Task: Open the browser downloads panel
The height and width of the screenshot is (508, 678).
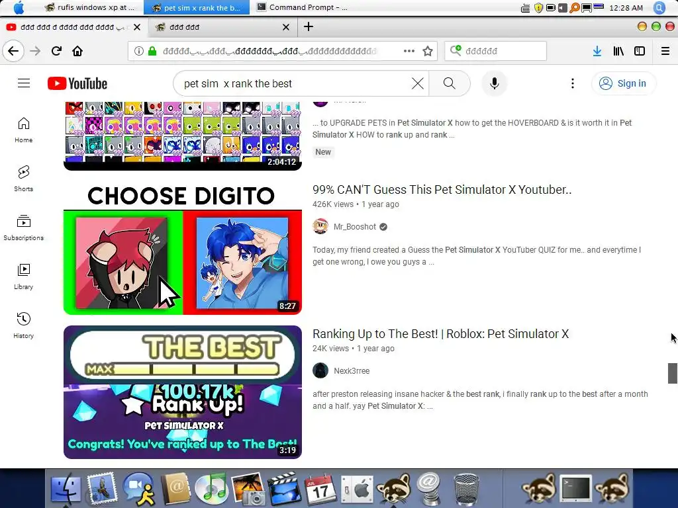Action: 597,51
